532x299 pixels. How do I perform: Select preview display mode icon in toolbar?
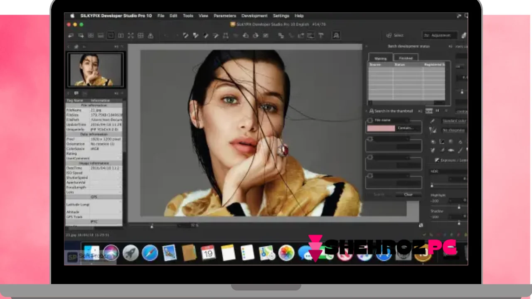(111, 36)
